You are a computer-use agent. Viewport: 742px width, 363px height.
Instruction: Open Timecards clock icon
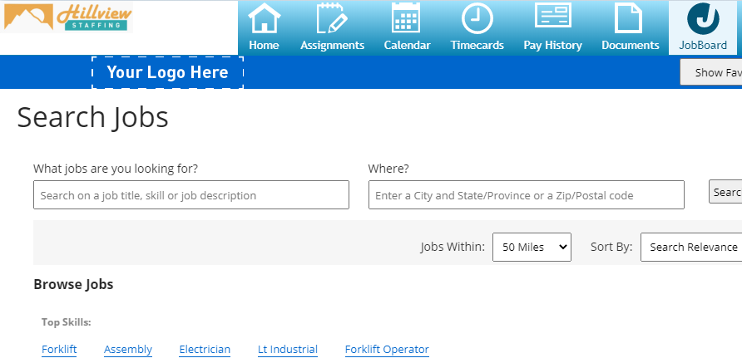(477, 18)
